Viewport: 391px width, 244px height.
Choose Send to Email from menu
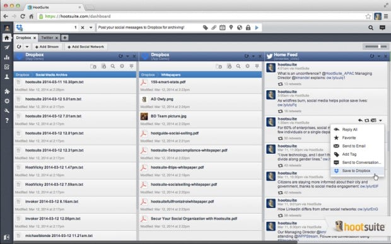(357, 146)
